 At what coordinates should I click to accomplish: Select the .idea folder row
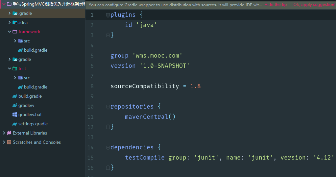click(43, 22)
